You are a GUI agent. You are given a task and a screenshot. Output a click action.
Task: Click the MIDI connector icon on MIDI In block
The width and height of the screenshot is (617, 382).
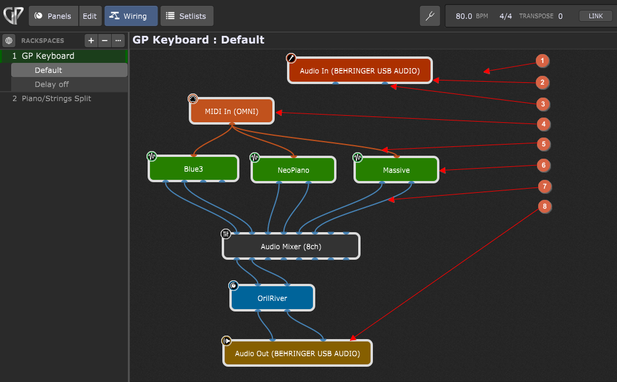pos(193,99)
